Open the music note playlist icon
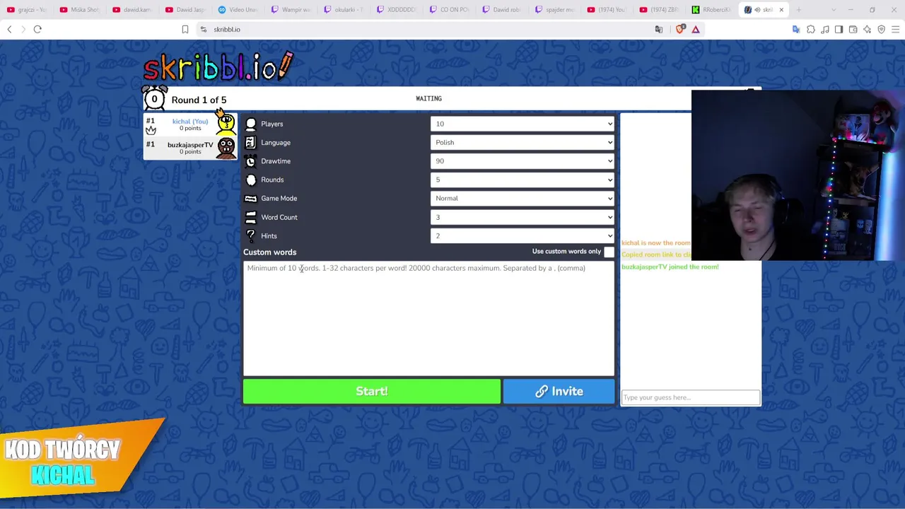This screenshot has height=509, width=905. click(x=825, y=29)
